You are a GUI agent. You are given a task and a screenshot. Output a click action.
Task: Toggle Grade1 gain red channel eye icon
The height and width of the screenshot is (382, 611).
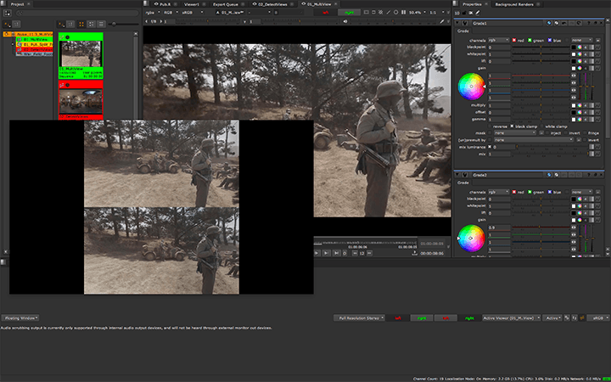click(x=573, y=76)
